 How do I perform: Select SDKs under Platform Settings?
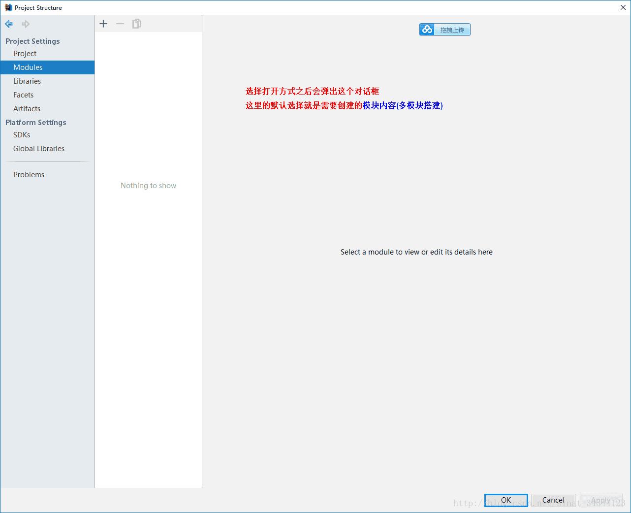click(22, 135)
